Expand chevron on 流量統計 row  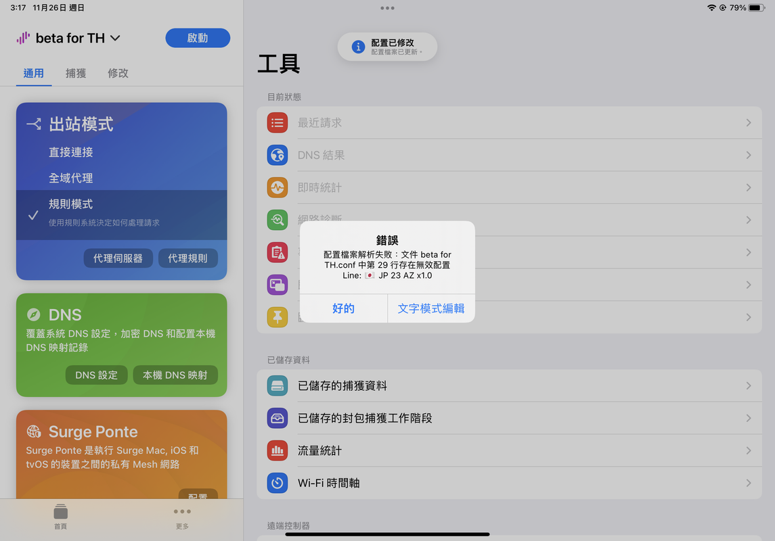pos(749,450)
